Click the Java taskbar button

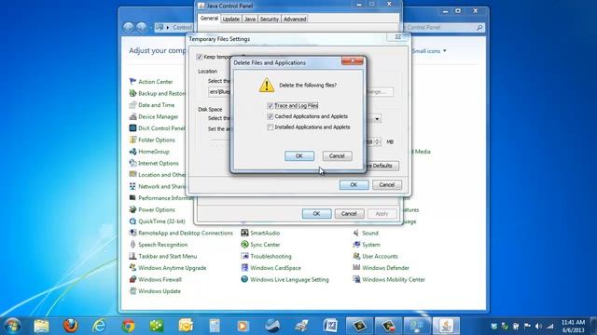point(446,326)
